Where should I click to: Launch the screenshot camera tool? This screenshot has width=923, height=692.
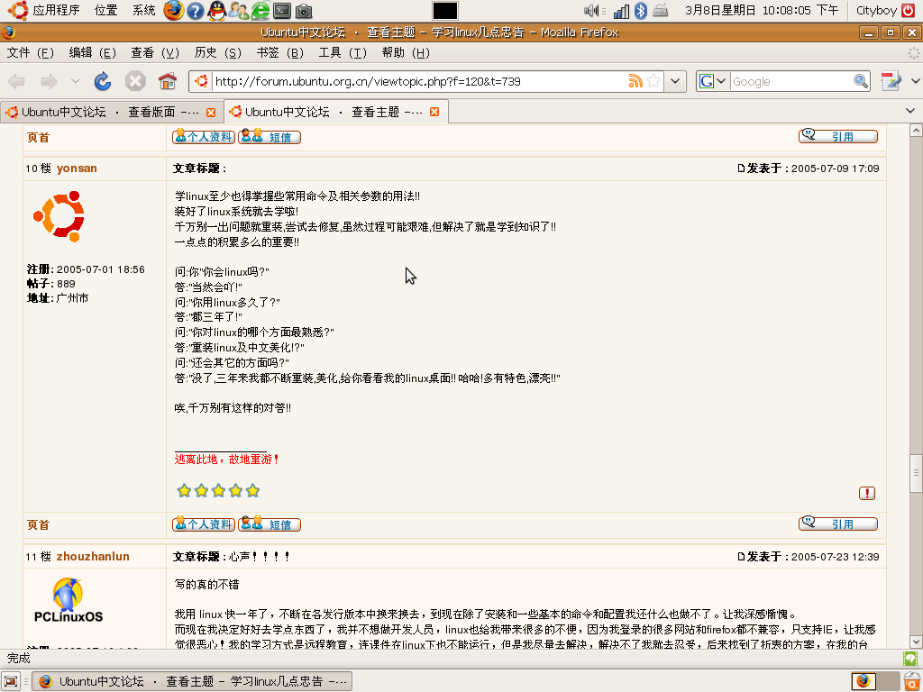(304, 11)
